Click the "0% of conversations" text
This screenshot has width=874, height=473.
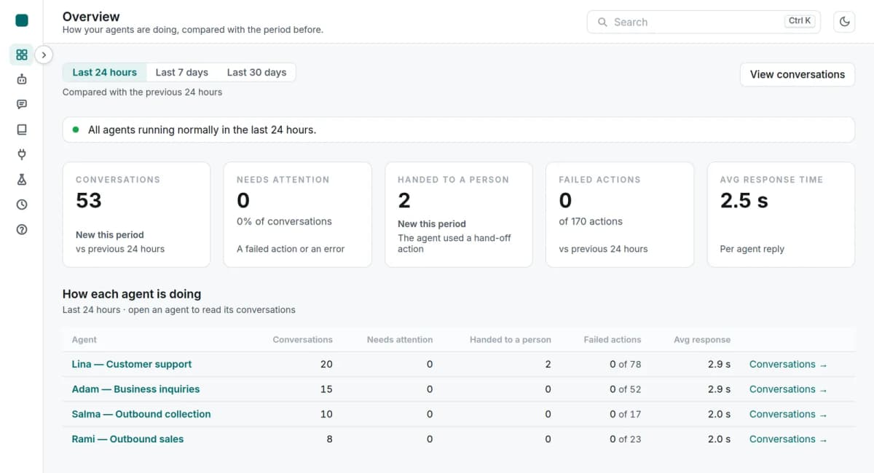(284, 221)
